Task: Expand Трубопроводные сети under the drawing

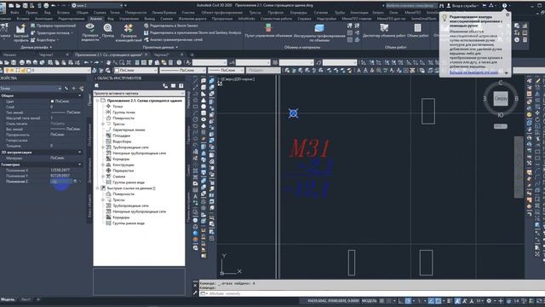Action: [x=102, y=148]
